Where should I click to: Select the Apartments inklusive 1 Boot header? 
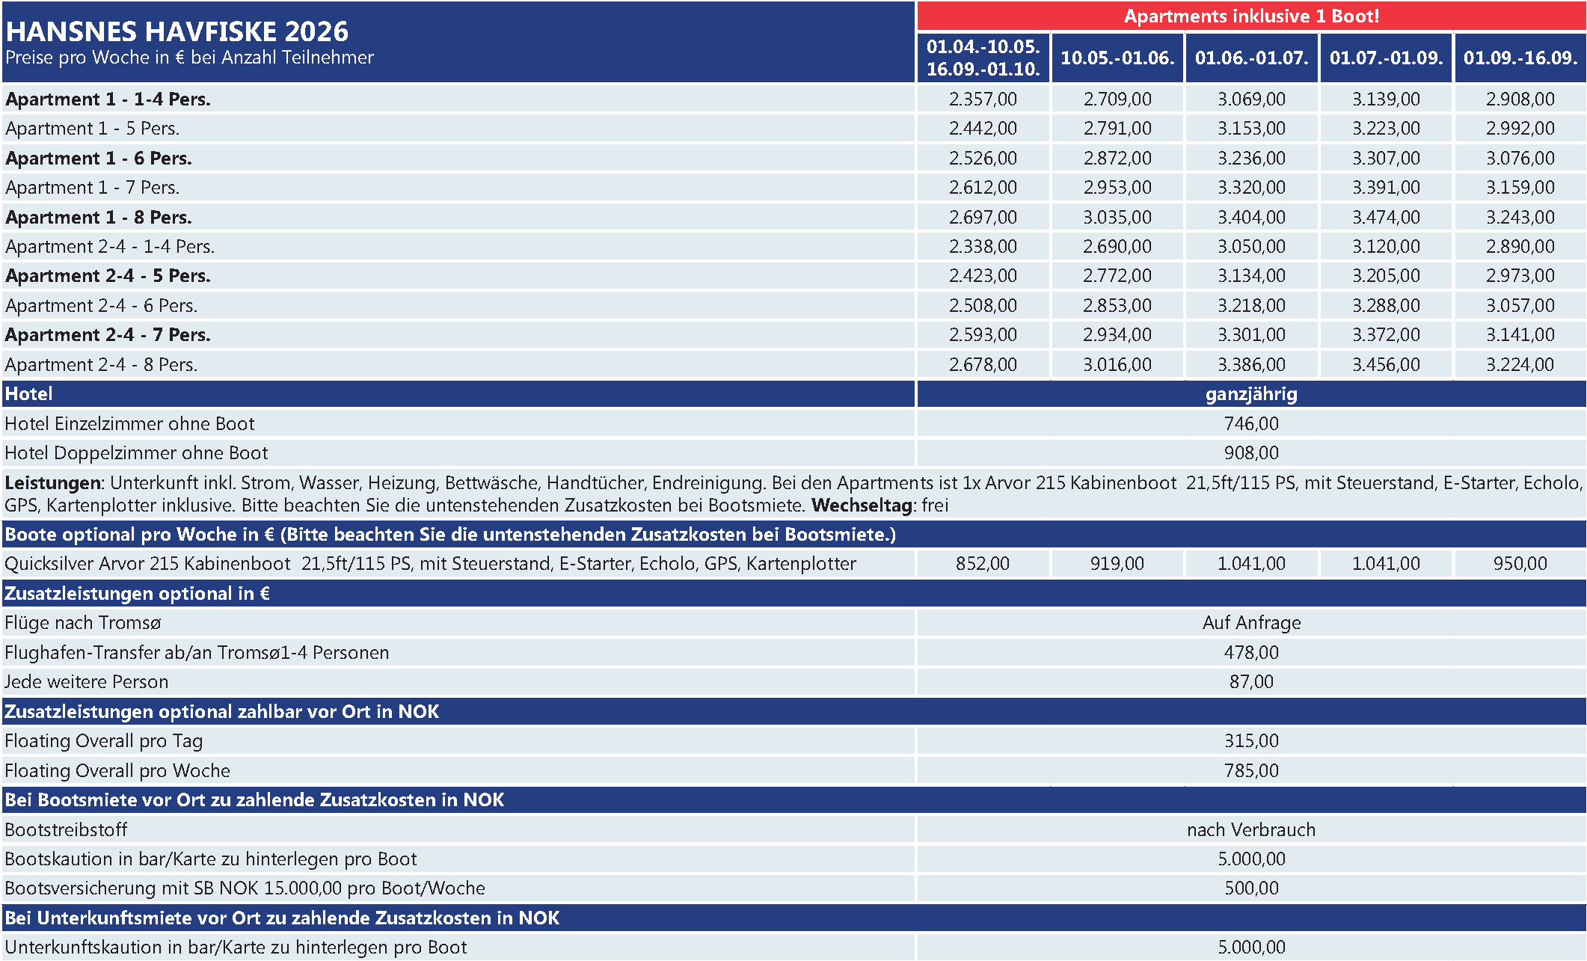1251,16
